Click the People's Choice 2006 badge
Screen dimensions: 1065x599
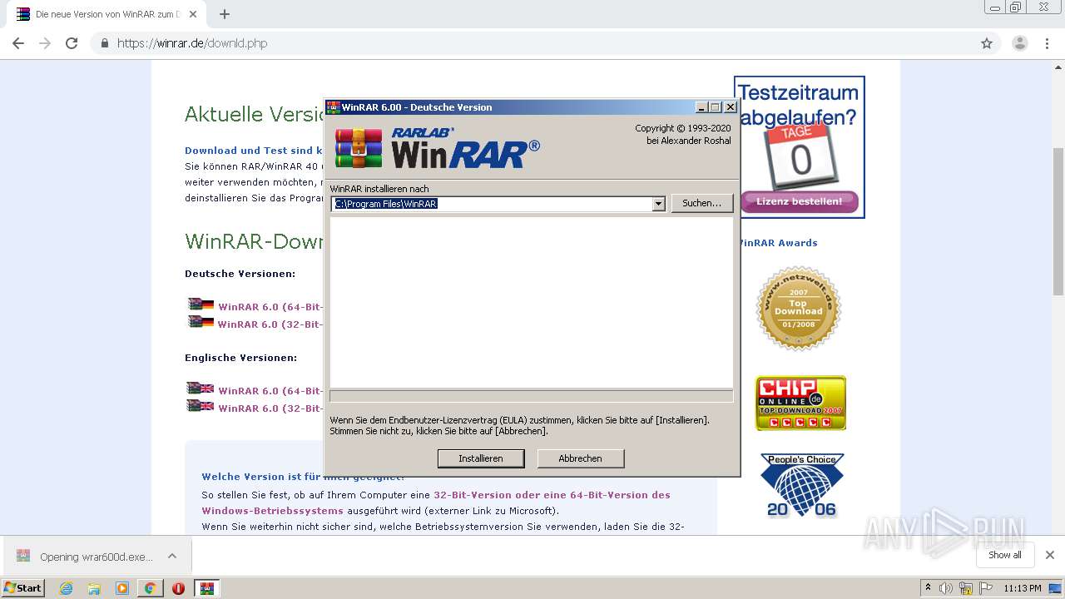click(x=802, y=486)
